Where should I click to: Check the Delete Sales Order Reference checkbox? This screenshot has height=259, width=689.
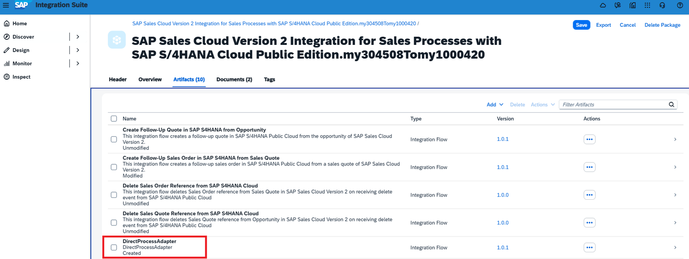coord(114,195)
